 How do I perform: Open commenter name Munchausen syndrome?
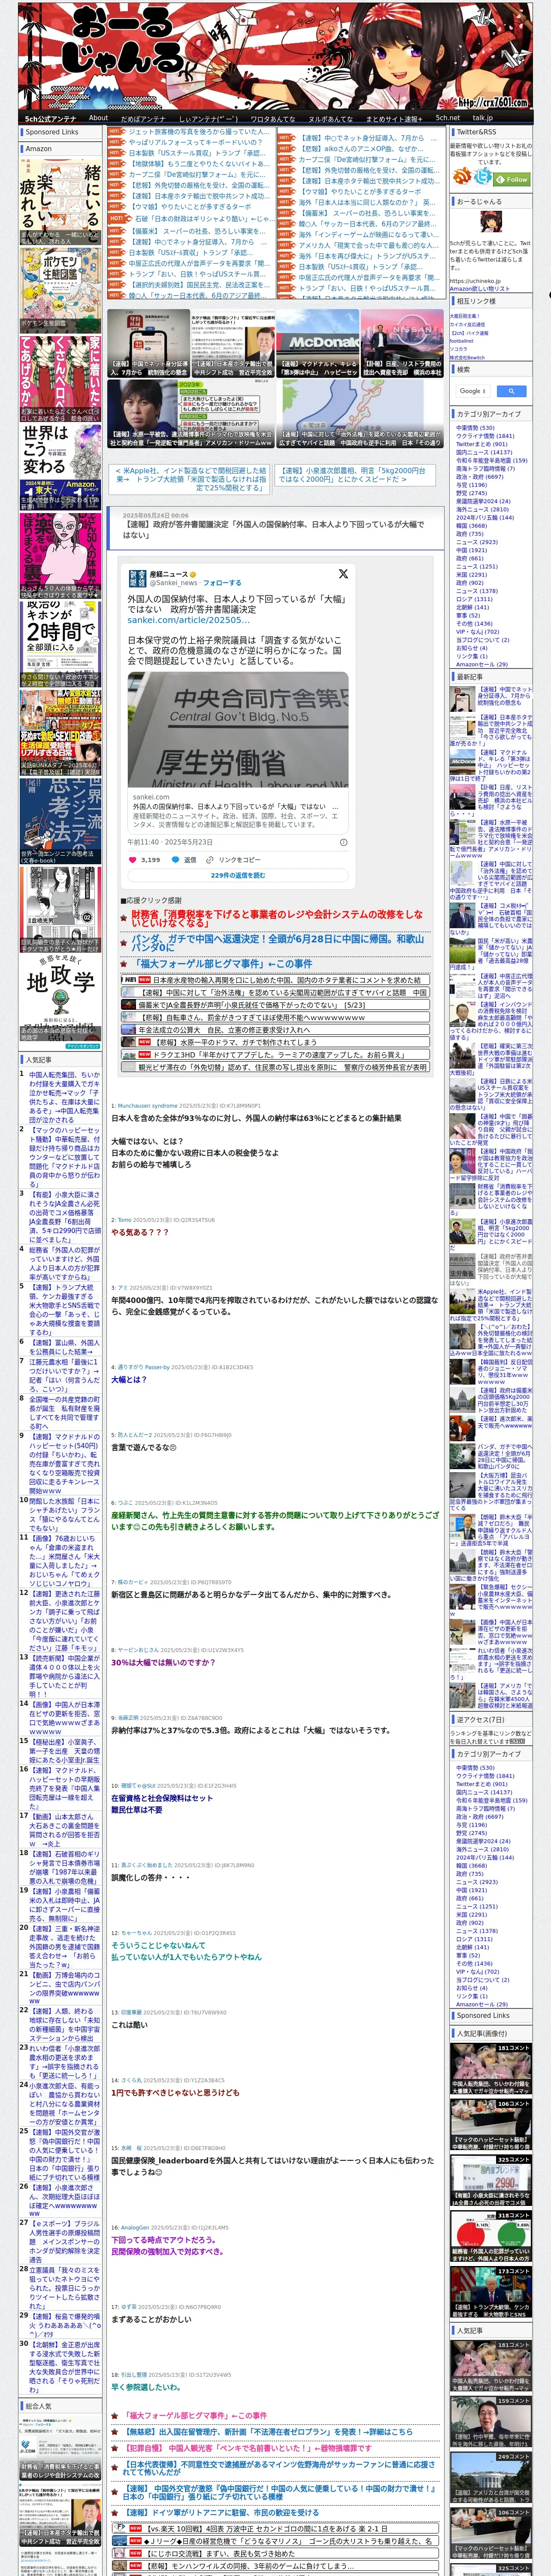click(x=148, y=1106)
